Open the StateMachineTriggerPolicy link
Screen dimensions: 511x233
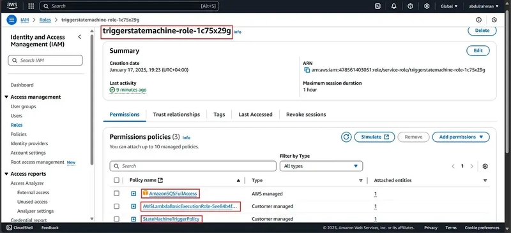click(x=171, y=219)
